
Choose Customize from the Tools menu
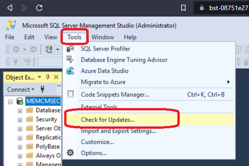point(149,142)
